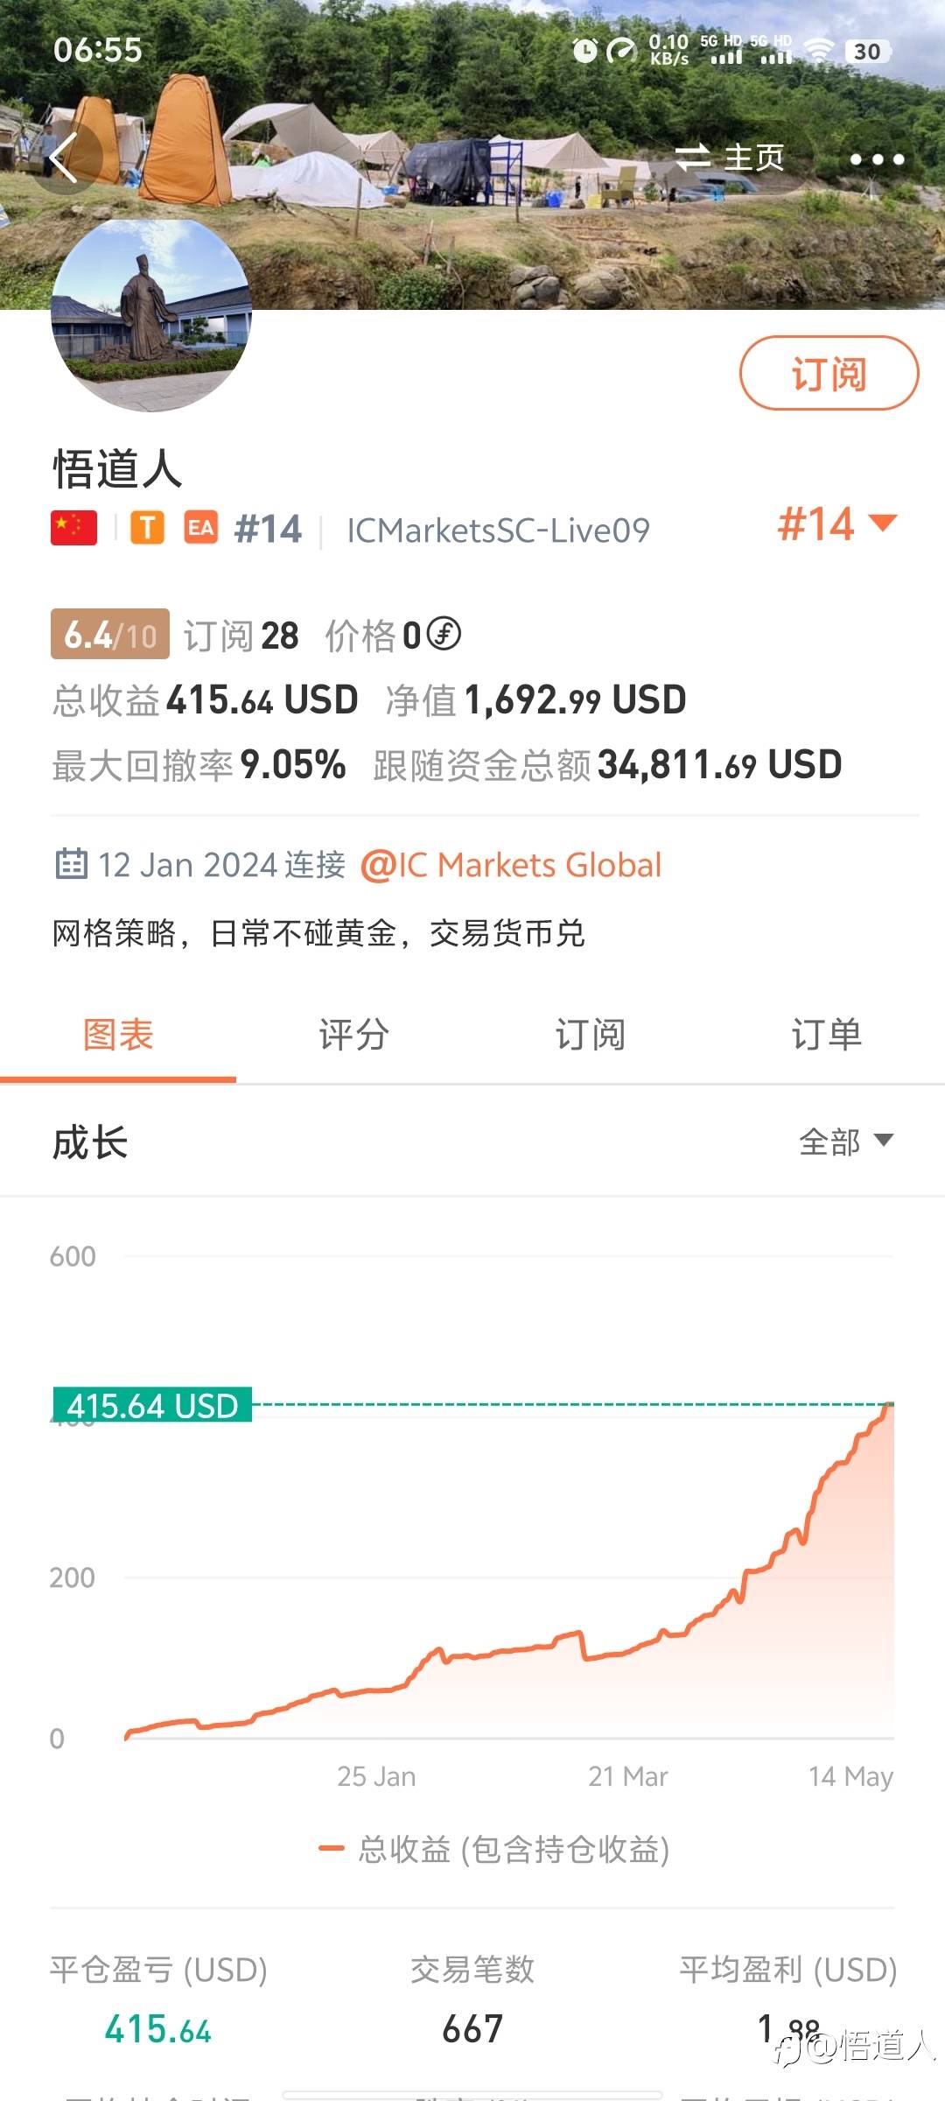Tap the calendar icon beside connection date
Image resolution: width=945 pixels, height=2101 pixels.
pyautogui.click(x=72, y=864)
